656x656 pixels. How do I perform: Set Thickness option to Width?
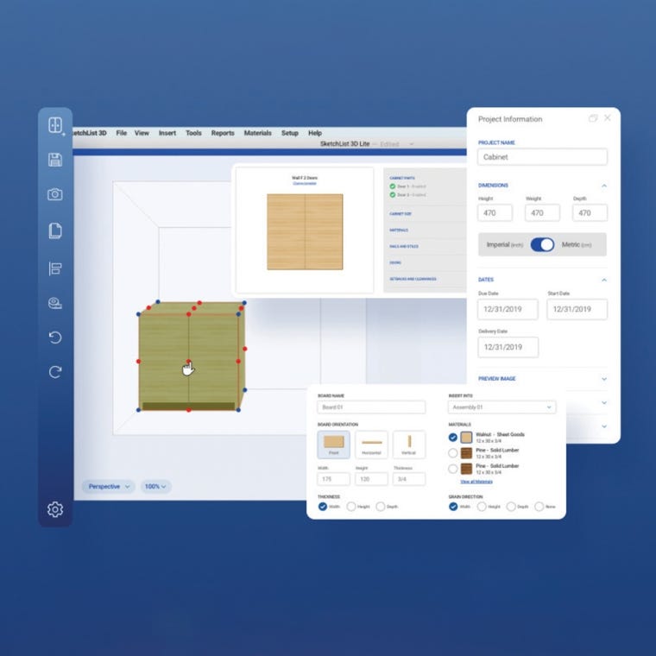pos(323,507)
